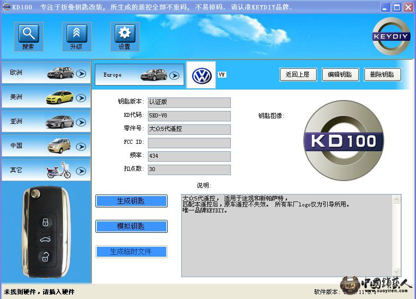Click the 软件版本 label in status bar
Screen dimensions: 416x299
(x=327, y=292)
